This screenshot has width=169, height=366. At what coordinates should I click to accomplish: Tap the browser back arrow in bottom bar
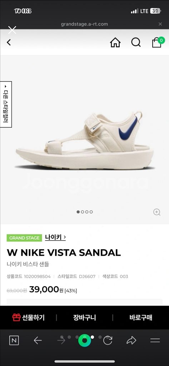click(x=38, y=341)
